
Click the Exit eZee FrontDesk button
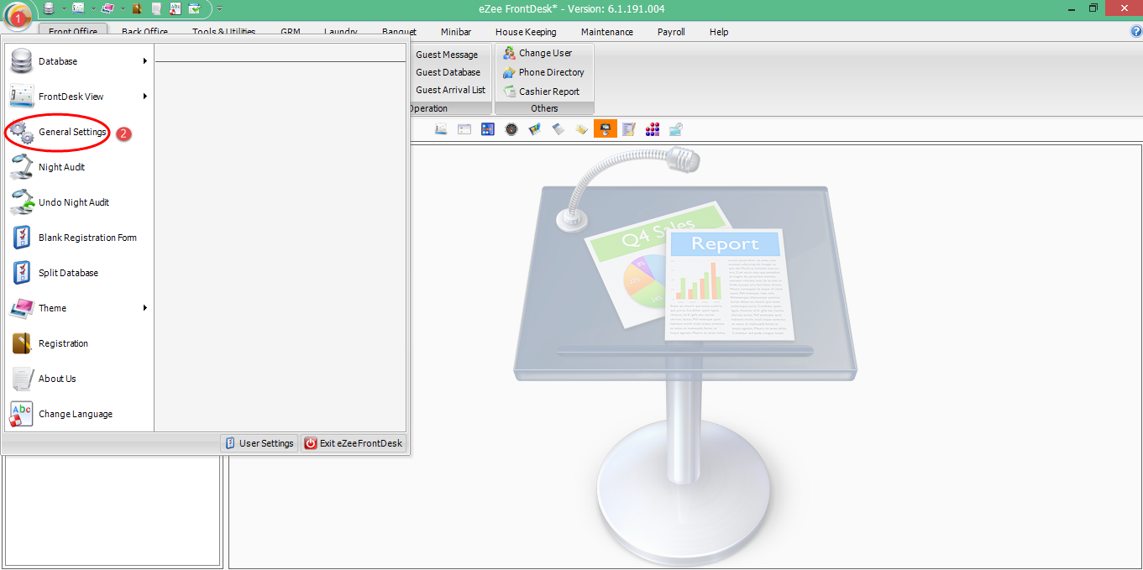pos(353,442)
